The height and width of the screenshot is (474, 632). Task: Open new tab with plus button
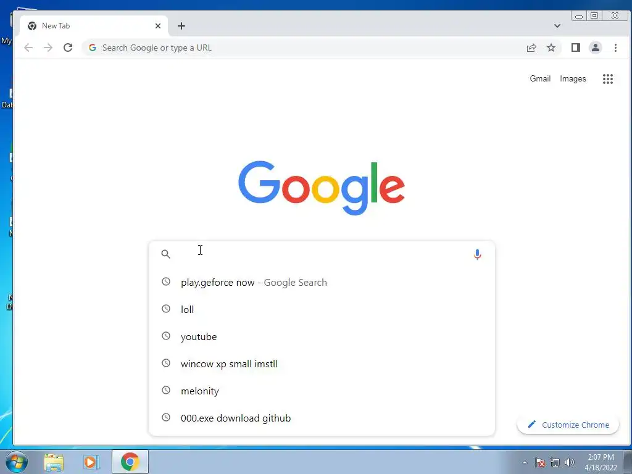click(181, 26)
